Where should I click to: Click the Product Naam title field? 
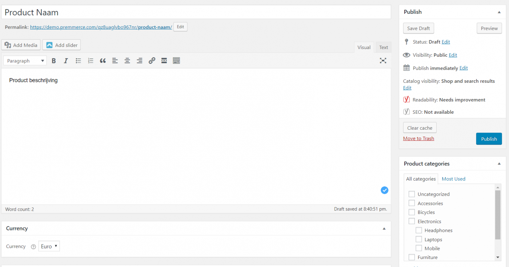196,12
